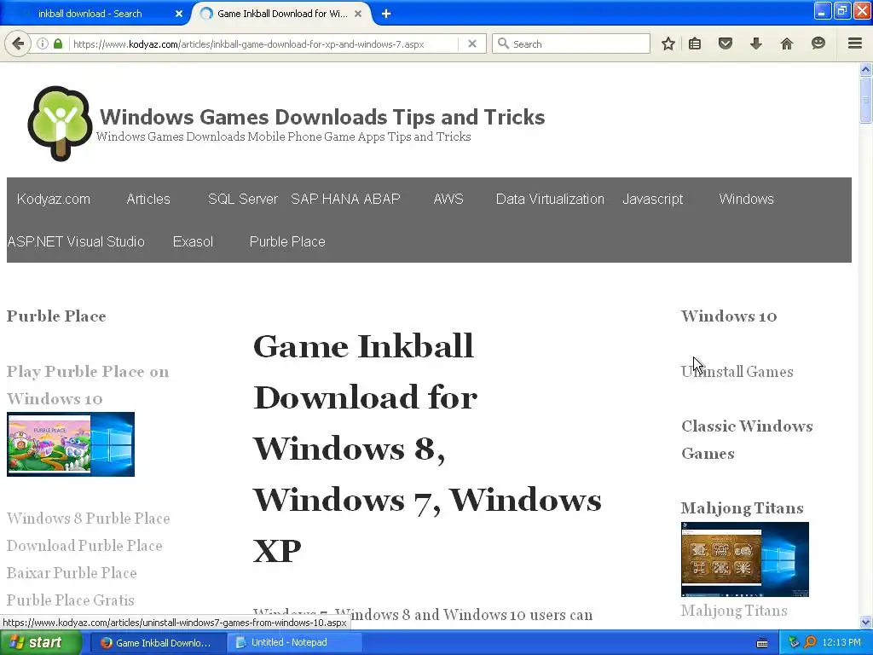
Task: Open the Download Purble Place link
Action: pos(84,545)
